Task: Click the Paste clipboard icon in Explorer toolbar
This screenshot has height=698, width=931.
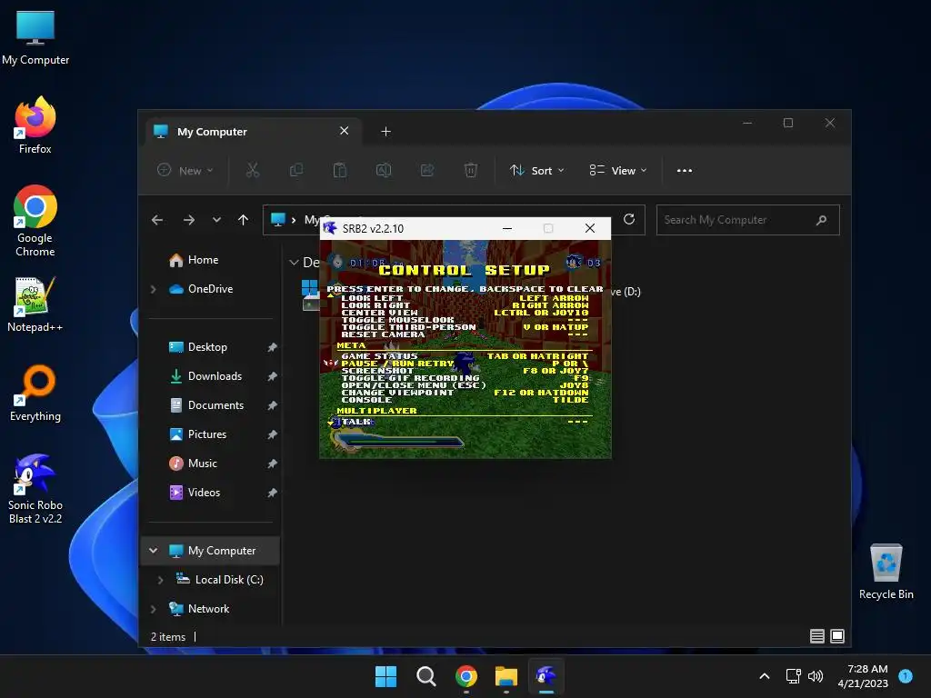Action: click(x=340, y=170)
